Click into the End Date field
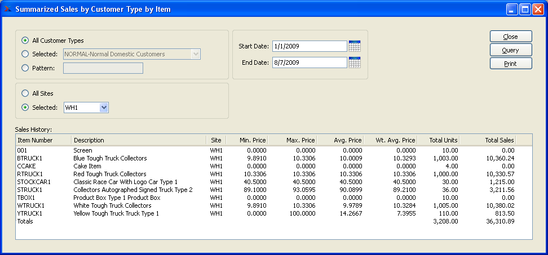This screenshot has height=255, width=548. click(x=309, y=62)
